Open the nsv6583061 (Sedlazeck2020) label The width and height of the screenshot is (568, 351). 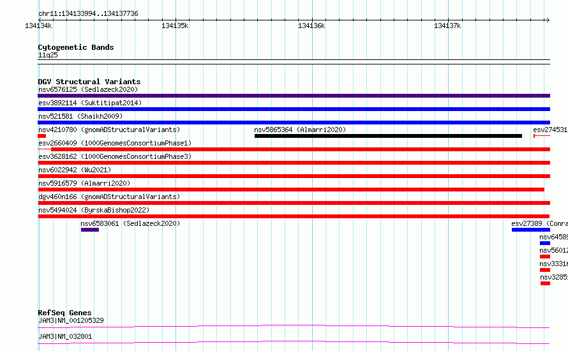coord(130,223)
